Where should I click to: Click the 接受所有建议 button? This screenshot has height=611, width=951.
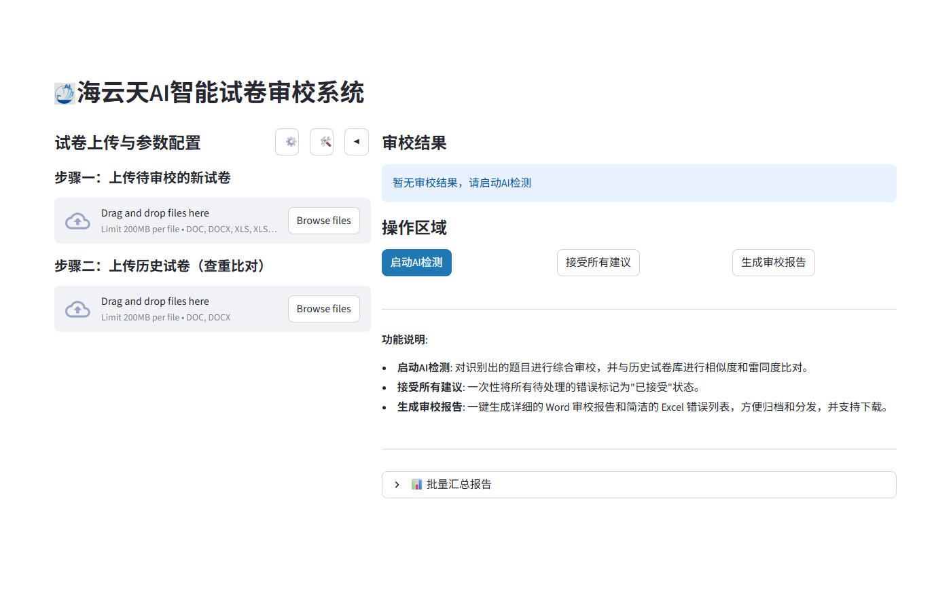pos(598,263)
